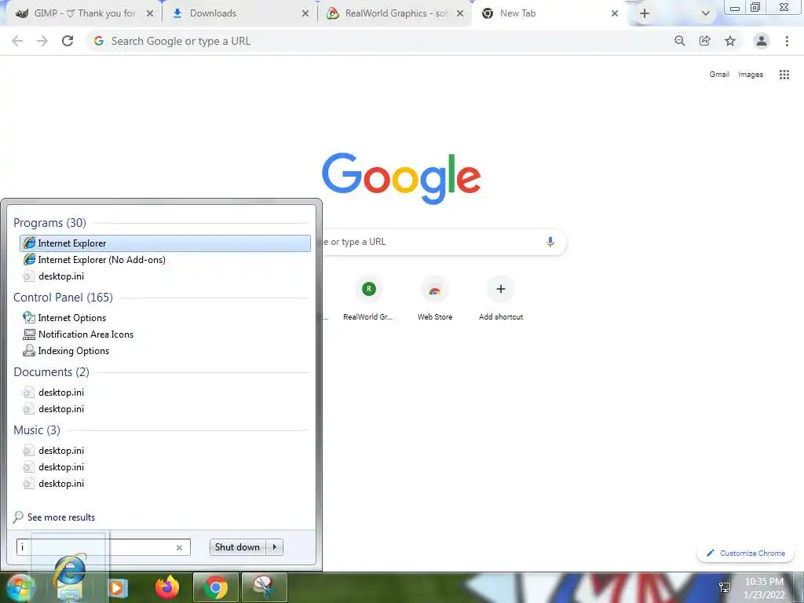Click the Google logo
Image resolution: width=804 pixels, height=603 pixels.
pyautogui.click(x=401, y=178)
